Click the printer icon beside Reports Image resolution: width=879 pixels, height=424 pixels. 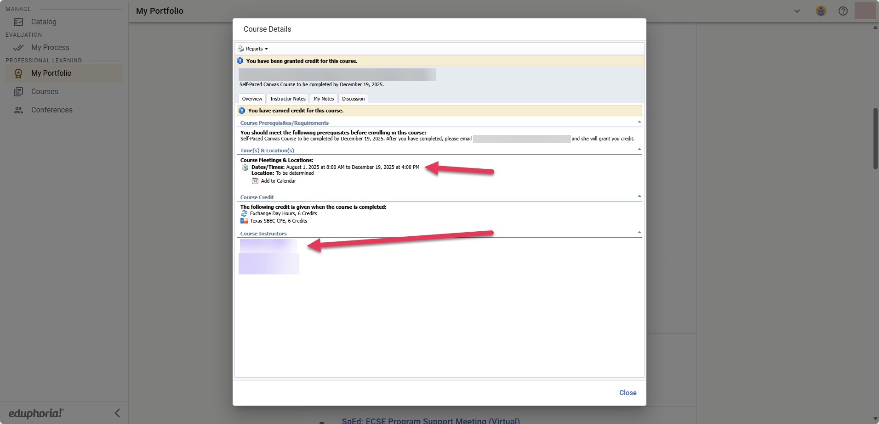tap(241, 49)
